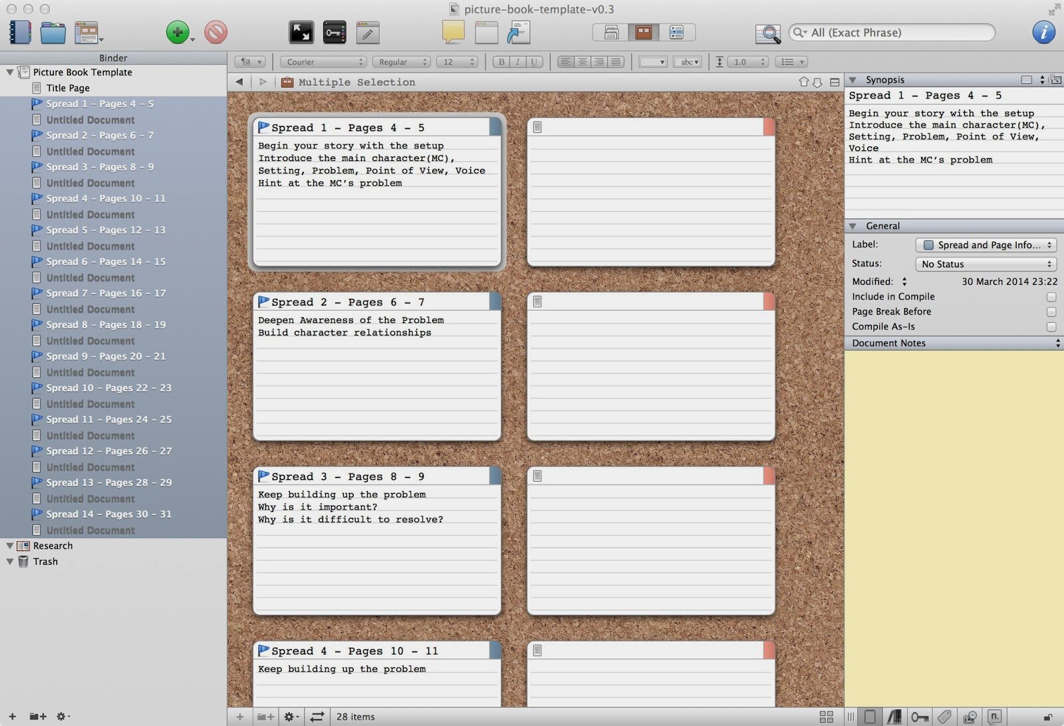This screenshot has width=1064, height=726.
Task: Add new card with footer plus button
Action: [240, 717]
